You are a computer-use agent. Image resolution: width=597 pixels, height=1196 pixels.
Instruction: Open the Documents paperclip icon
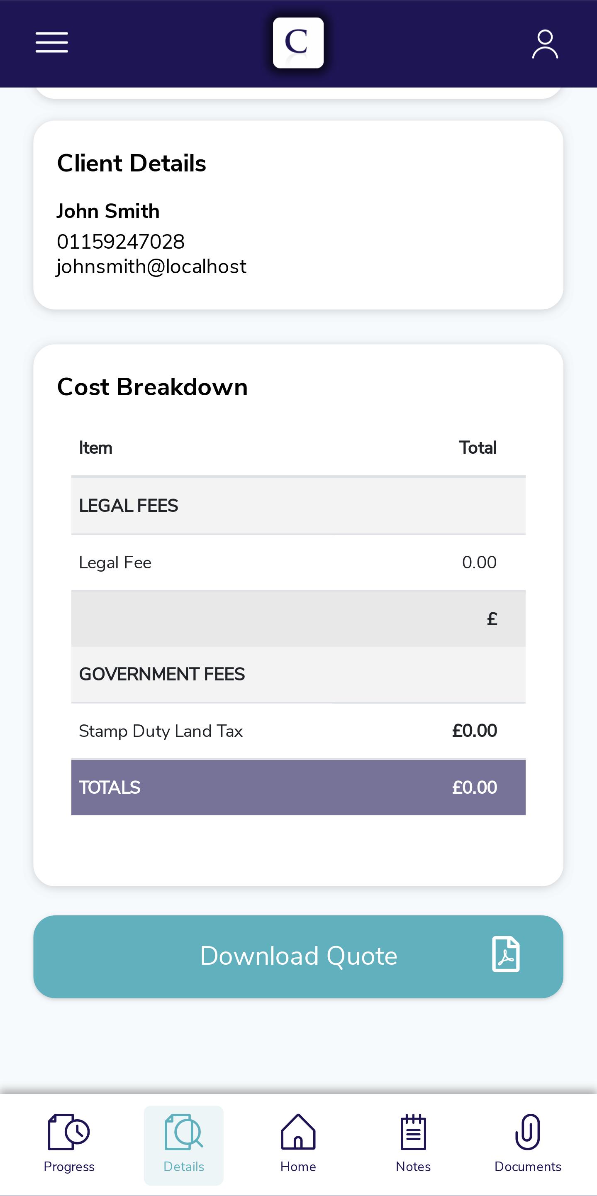point(527,1132)
